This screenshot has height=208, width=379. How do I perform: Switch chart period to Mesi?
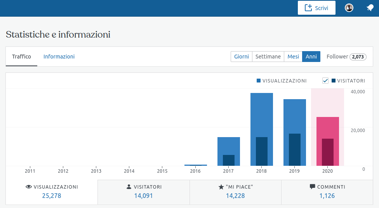click(x=293, y=57)
